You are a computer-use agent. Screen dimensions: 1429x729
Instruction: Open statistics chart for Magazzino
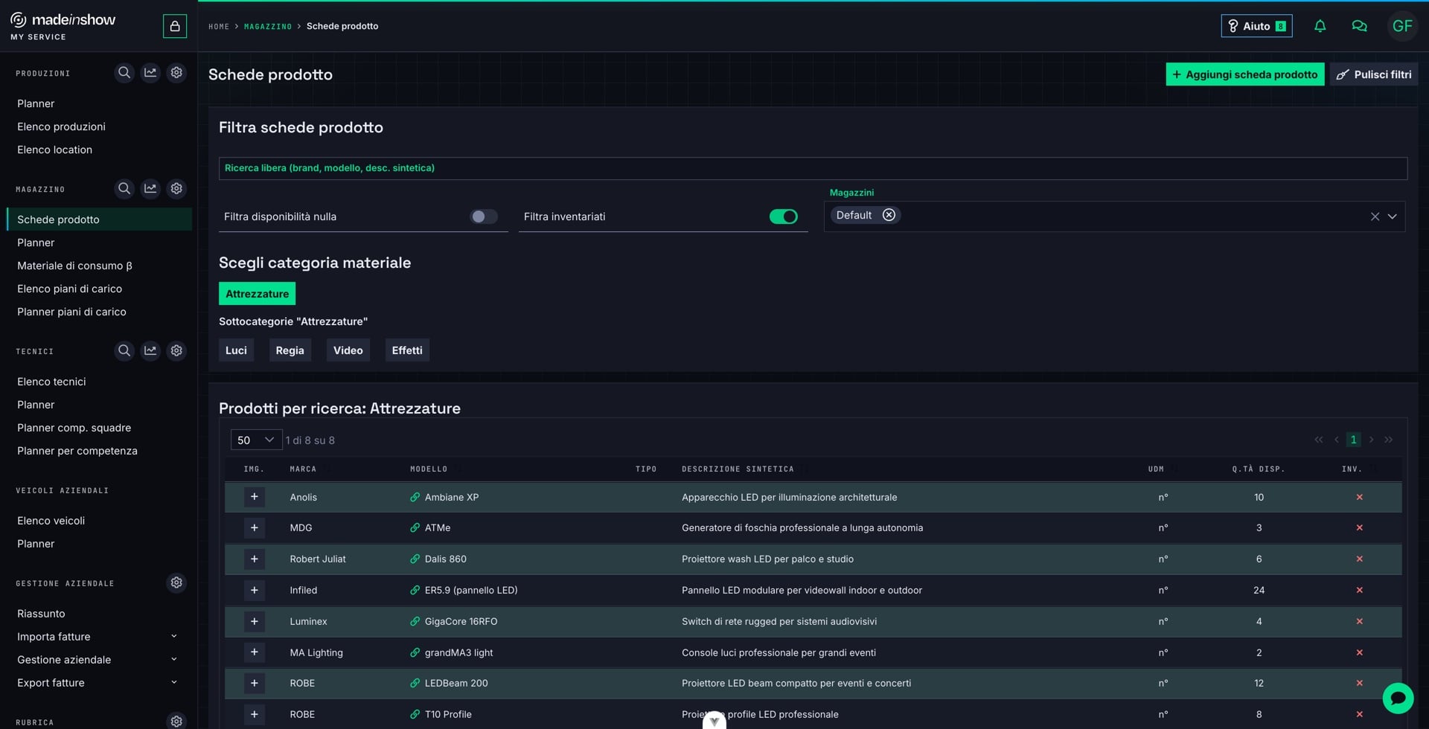click(150, 189)
